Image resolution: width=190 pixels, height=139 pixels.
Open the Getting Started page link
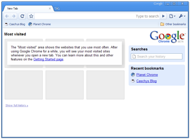click(x=48, y=59)
